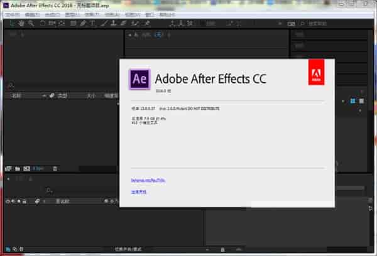Screen dimensions: 377x256
Task: Click the lower blue link in About dialog
Action: (139, 193)
